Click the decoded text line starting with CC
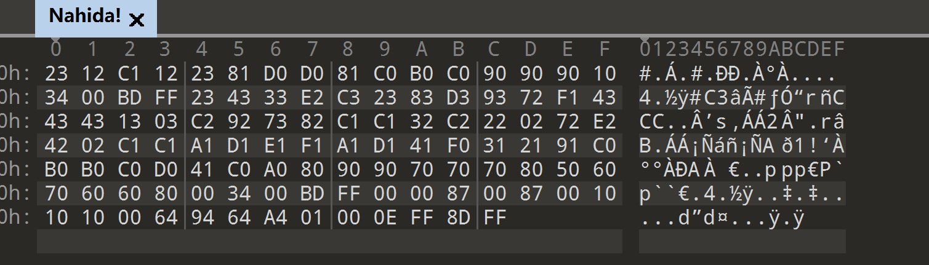 click(x=742, y=121)
